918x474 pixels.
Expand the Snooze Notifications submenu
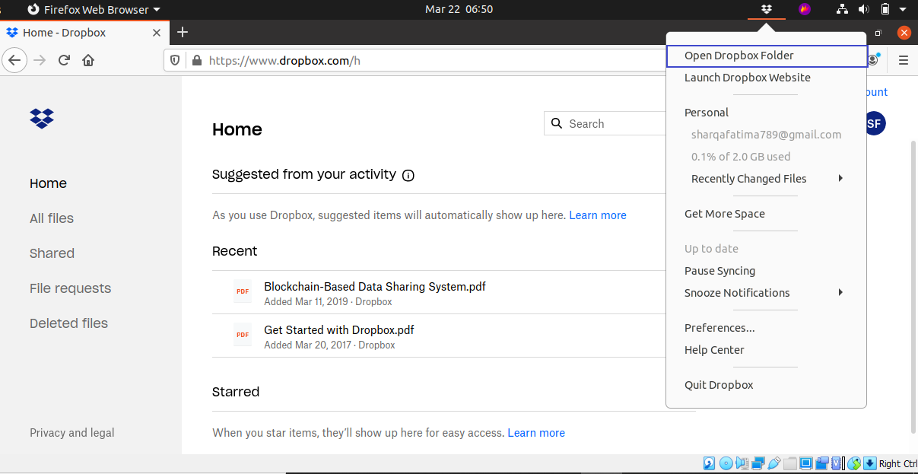[x=767, y=293]
